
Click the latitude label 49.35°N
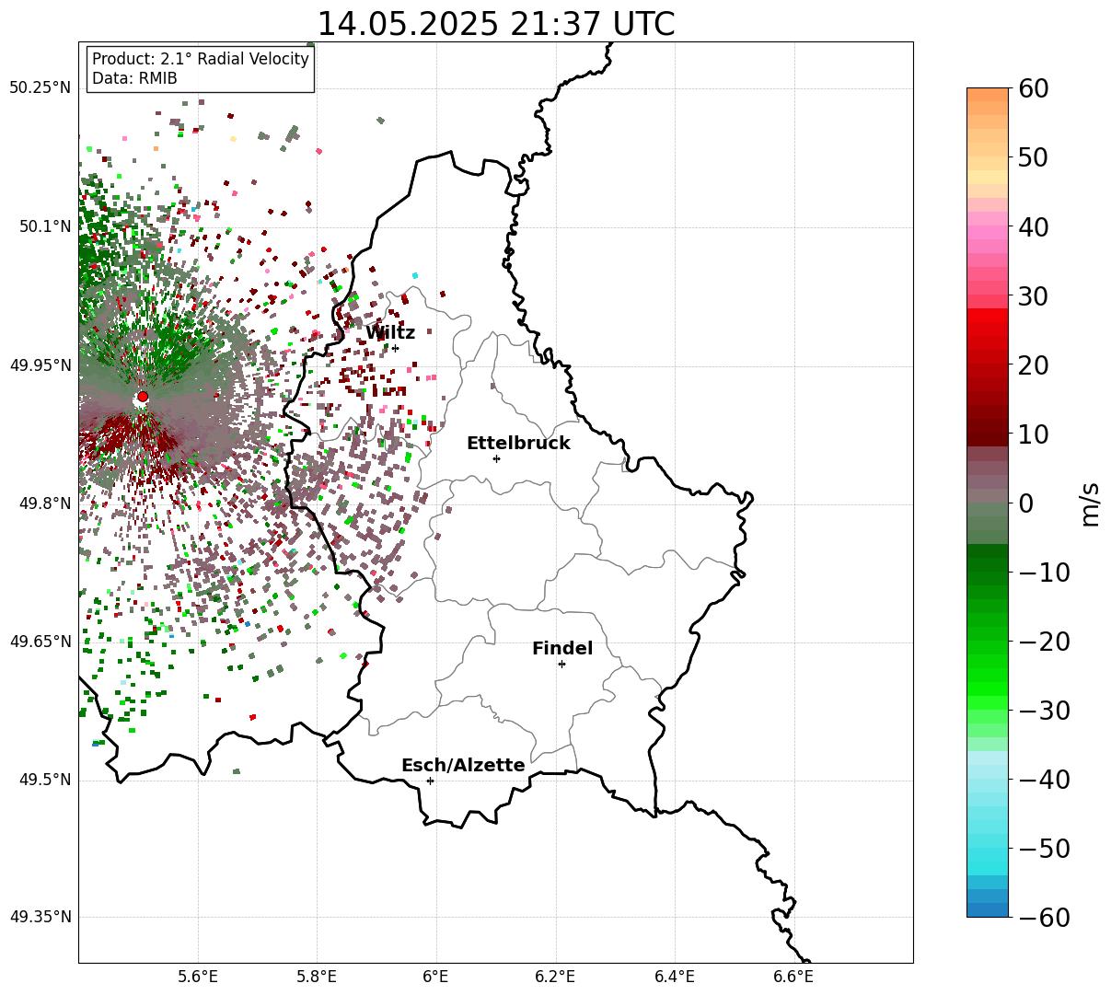pos(41,917)
